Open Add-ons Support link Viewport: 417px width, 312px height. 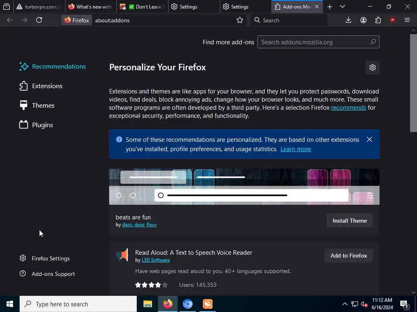47,274
